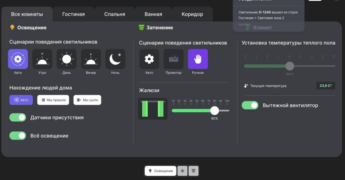Click the blinds preview thumbnail

153,109
